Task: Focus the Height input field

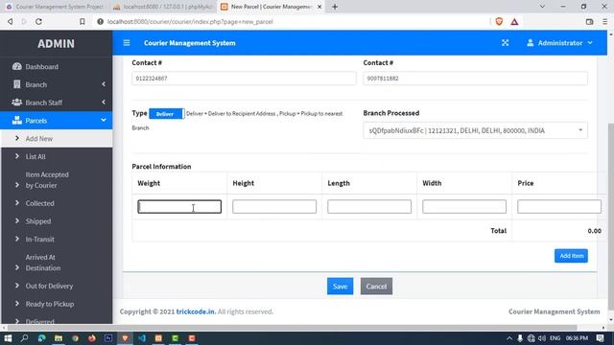Action: 274,207
